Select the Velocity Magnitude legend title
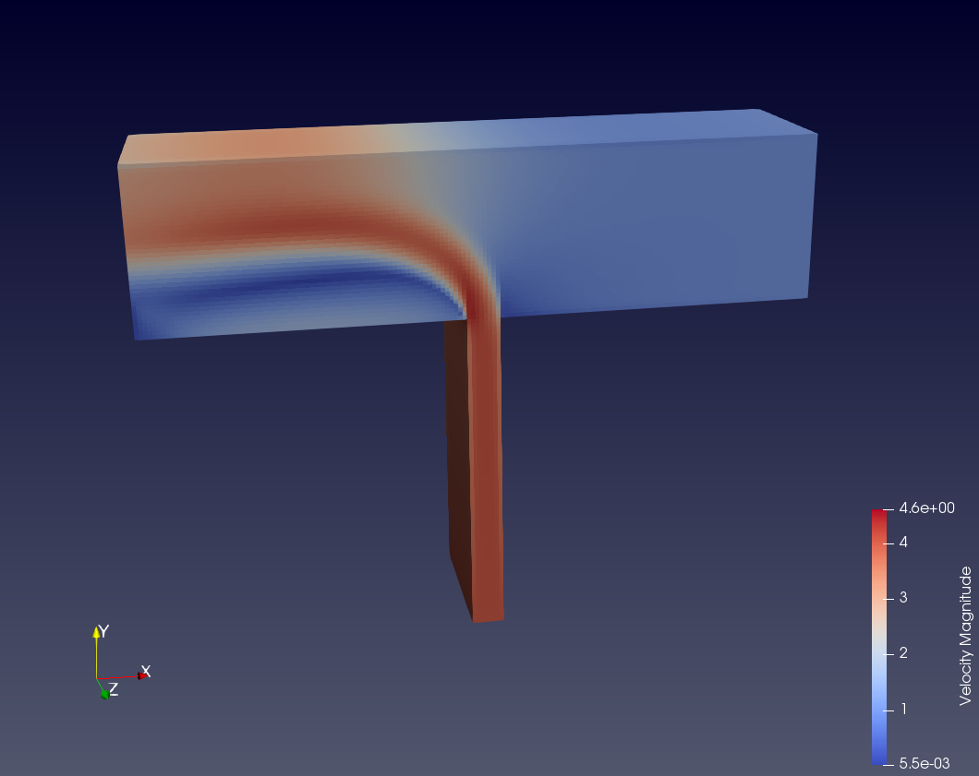 (965, 636)
